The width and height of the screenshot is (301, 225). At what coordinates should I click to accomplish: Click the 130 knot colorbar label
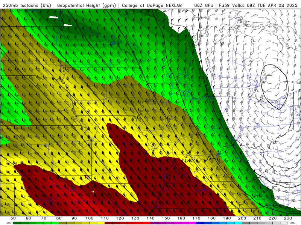tap(135, 218)
